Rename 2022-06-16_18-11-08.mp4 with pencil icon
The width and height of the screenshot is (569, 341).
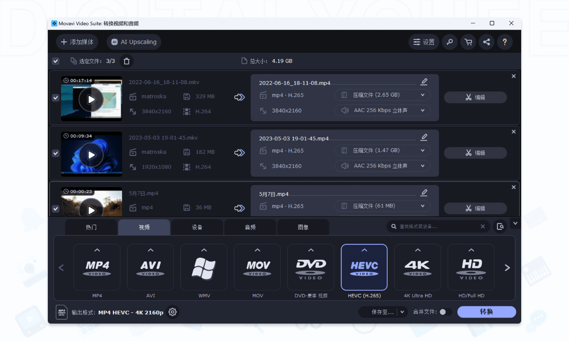coord(424,81)
